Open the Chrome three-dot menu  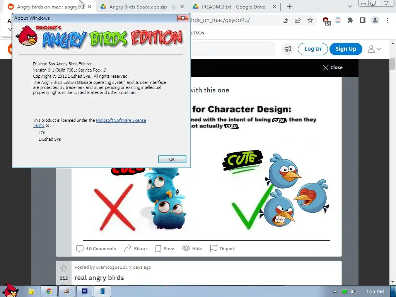point(387,20)
